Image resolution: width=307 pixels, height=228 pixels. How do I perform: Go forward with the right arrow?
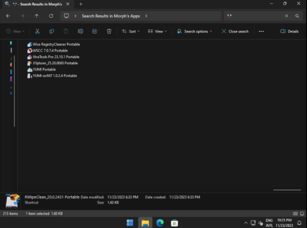pyautogui.click(x=22, y=16)
